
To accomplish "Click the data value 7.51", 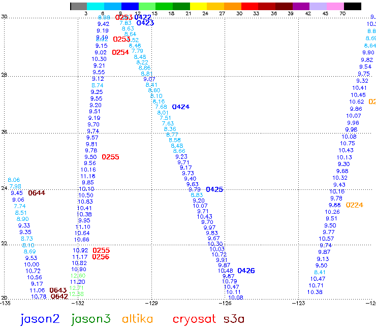I will pos(165,118).
